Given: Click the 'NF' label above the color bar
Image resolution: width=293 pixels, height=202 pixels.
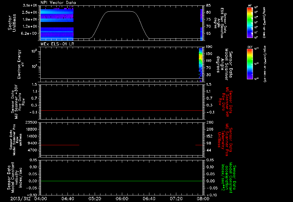Looking at the screenshot, I should (x=250, y=6).
